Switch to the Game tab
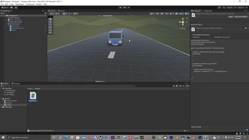Image resolution: width=249 pixels, height=140 pixels. [61, 11]
